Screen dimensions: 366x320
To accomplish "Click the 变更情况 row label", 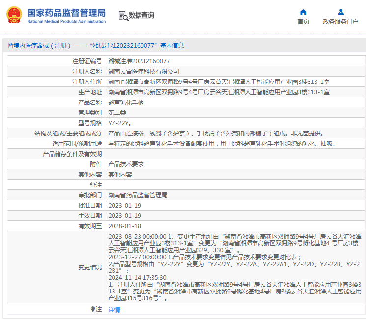I will (90, 267).
